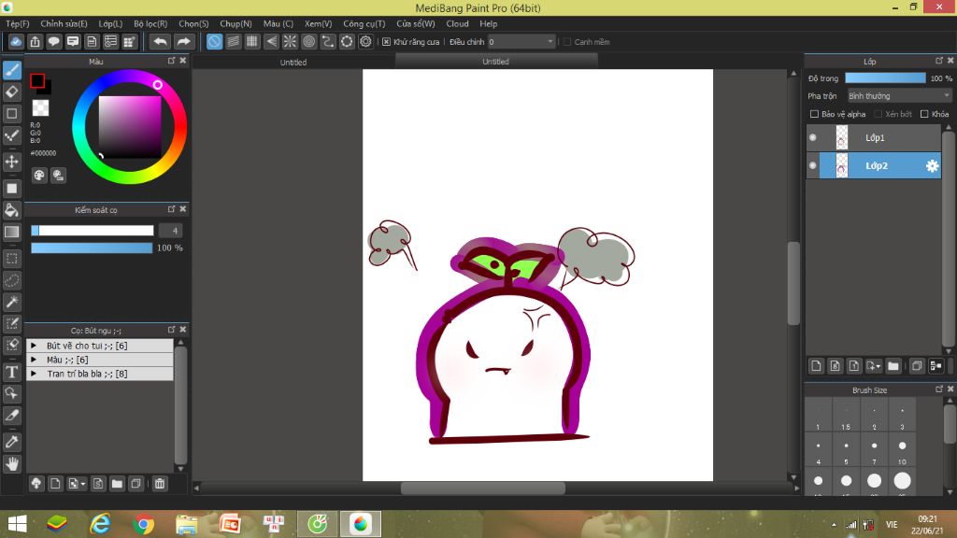Redo the action in the toolbar
The image size is (957, 538).
183,41
